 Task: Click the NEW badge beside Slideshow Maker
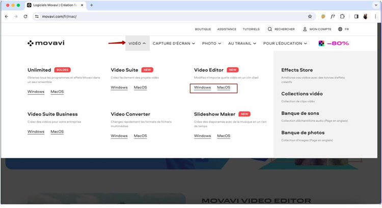244,114
